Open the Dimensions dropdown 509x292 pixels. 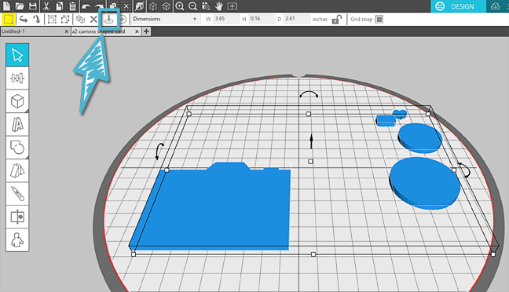point(165,19)
